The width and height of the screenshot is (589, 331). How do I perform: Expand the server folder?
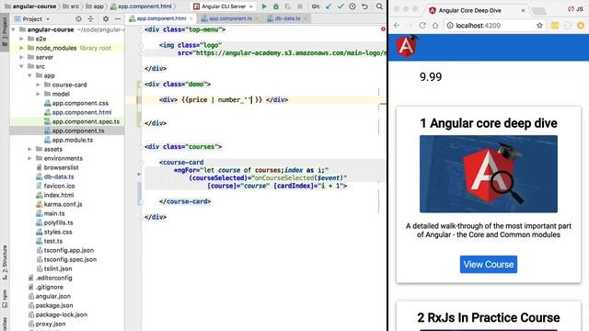tap(21, 57)
